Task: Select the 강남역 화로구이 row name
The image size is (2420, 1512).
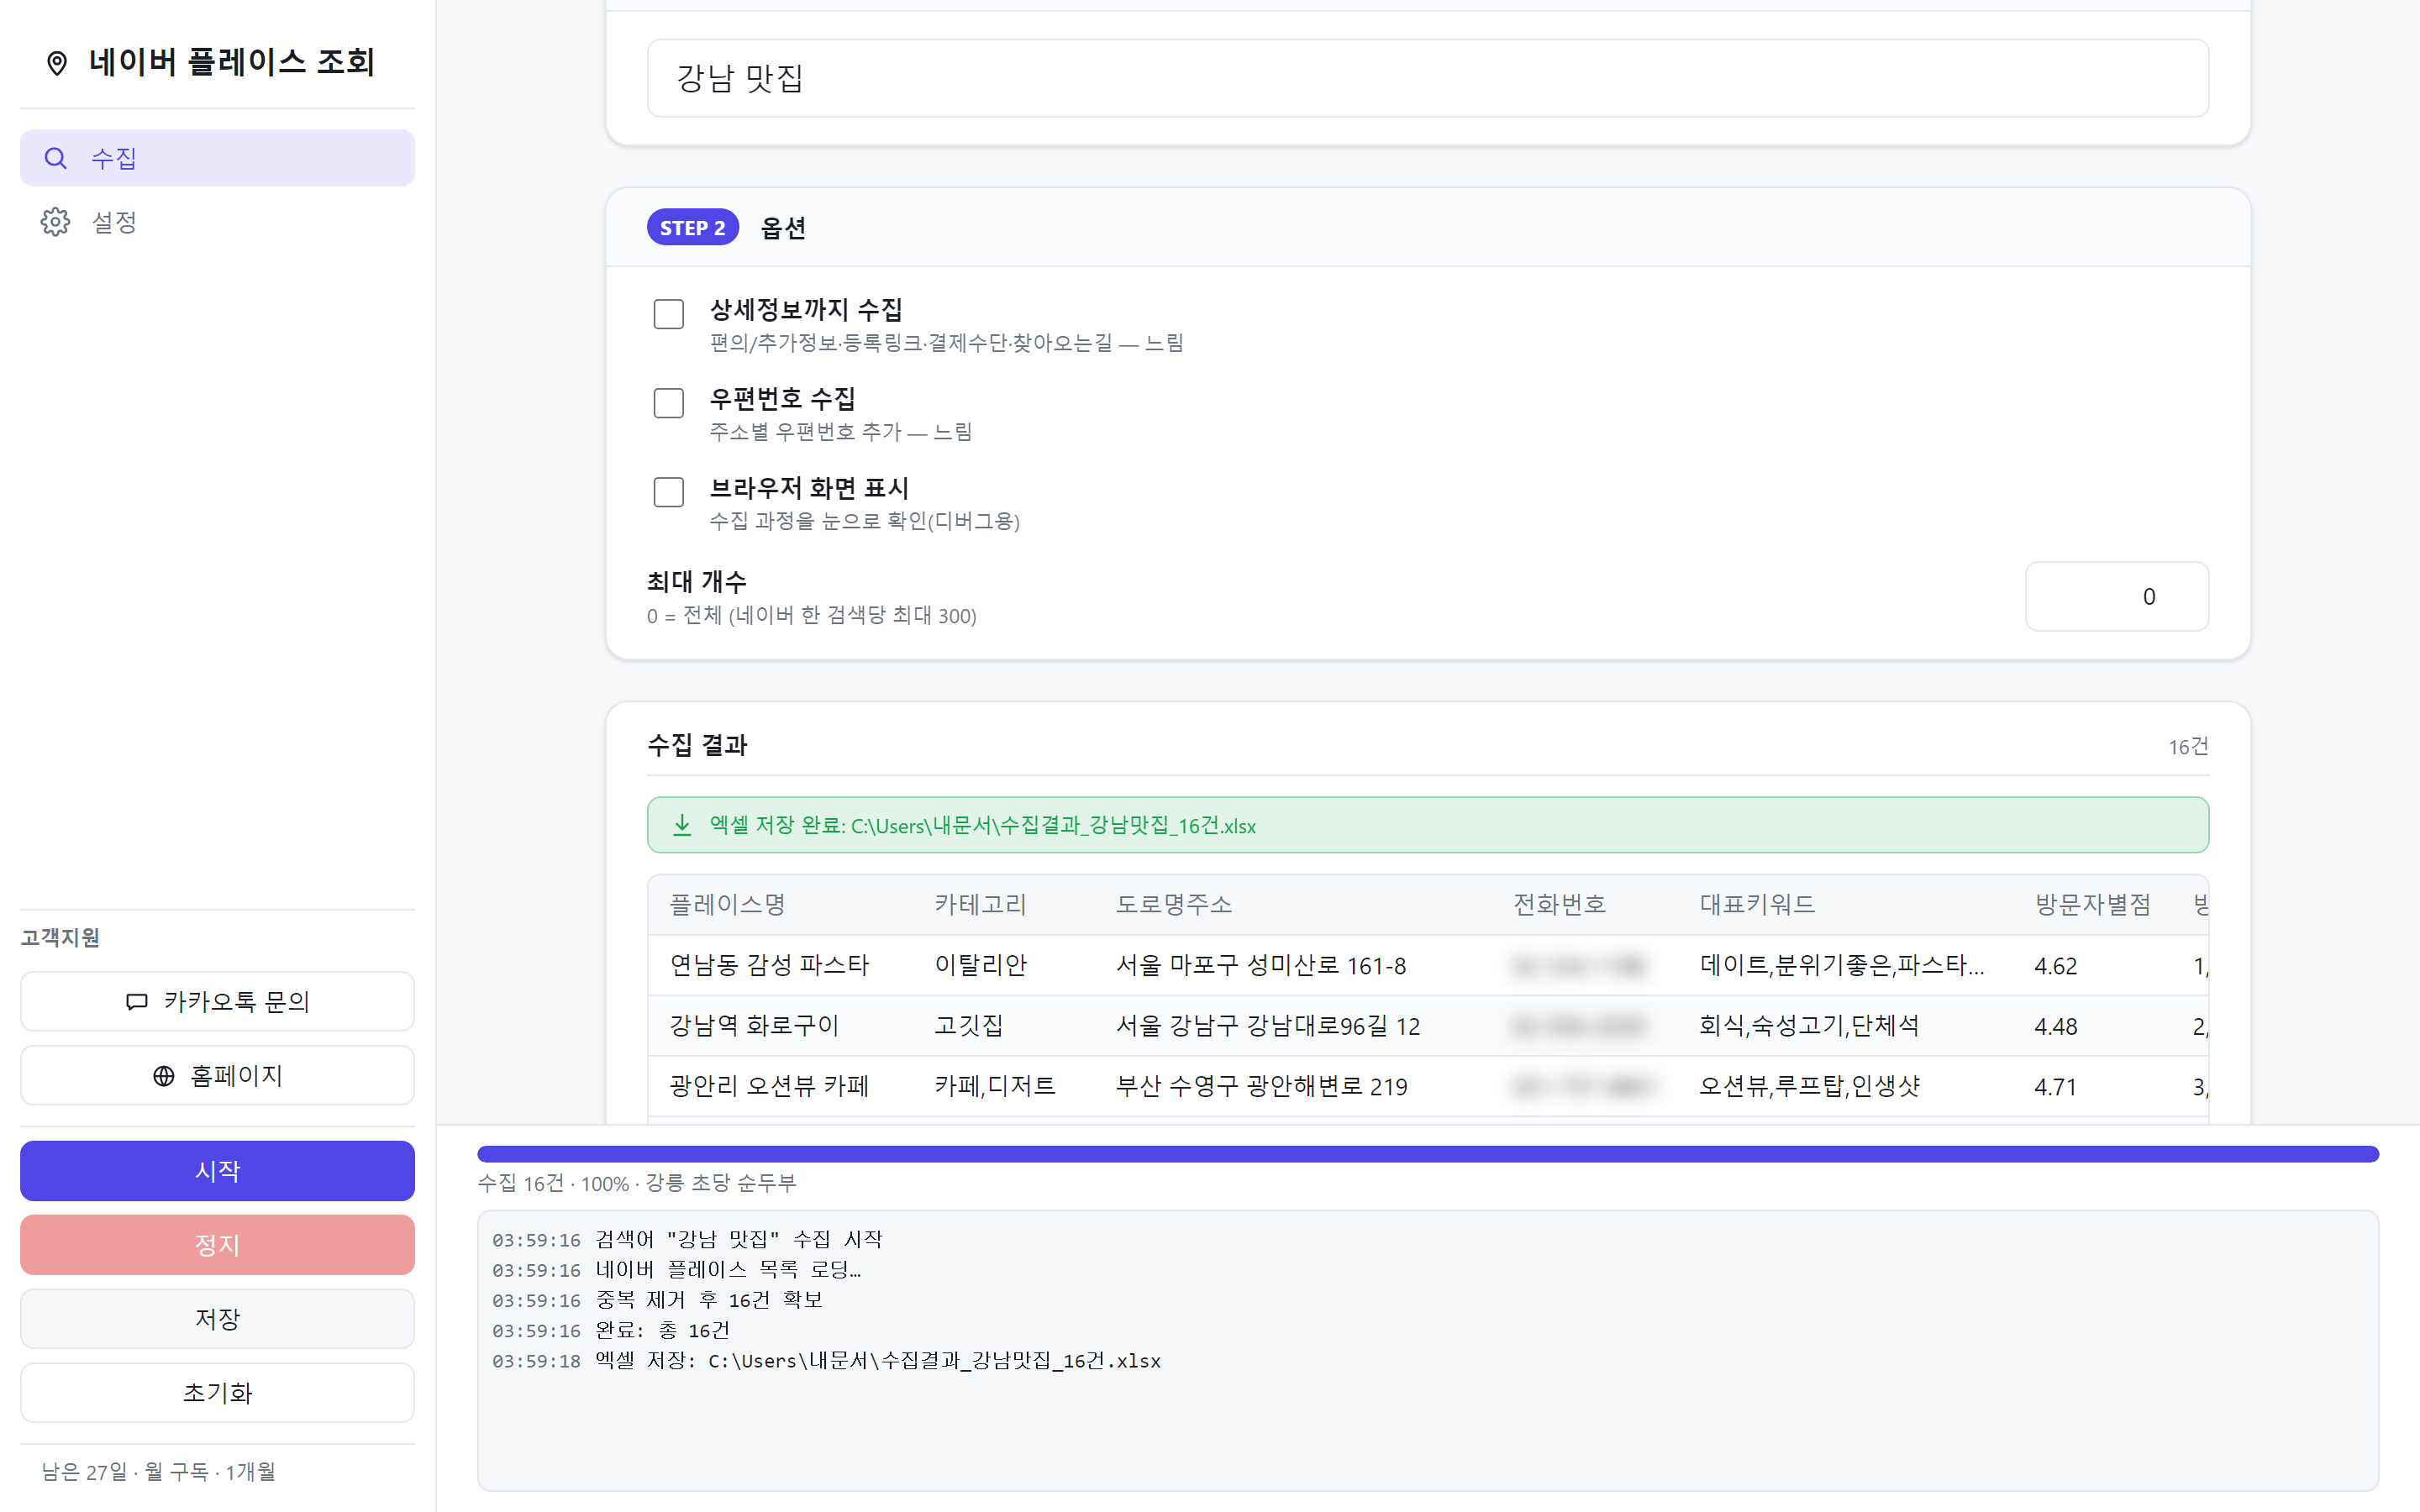Action: [x=754, y=1026]
